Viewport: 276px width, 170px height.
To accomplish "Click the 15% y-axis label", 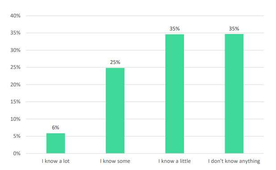I will (x=15, y=102).
